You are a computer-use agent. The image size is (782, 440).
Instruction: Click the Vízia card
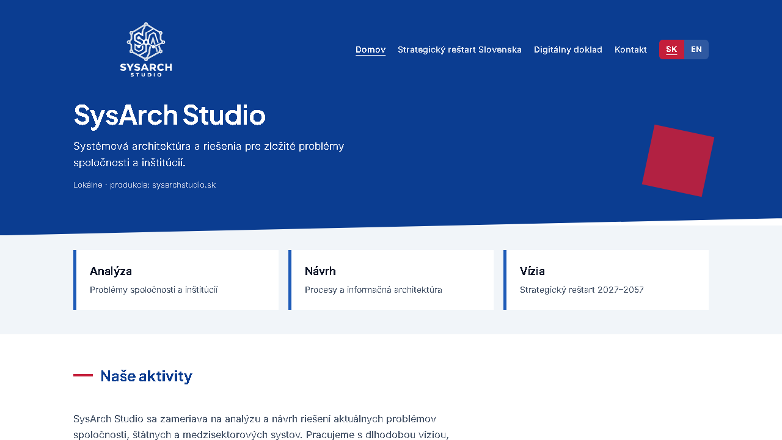(606, 280)
